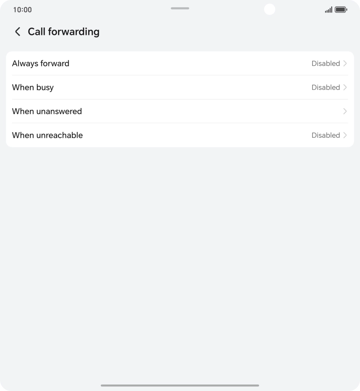360x391 pixels.
Task: Click the chevron beside When busy
Action: click(x=345, y=87)
